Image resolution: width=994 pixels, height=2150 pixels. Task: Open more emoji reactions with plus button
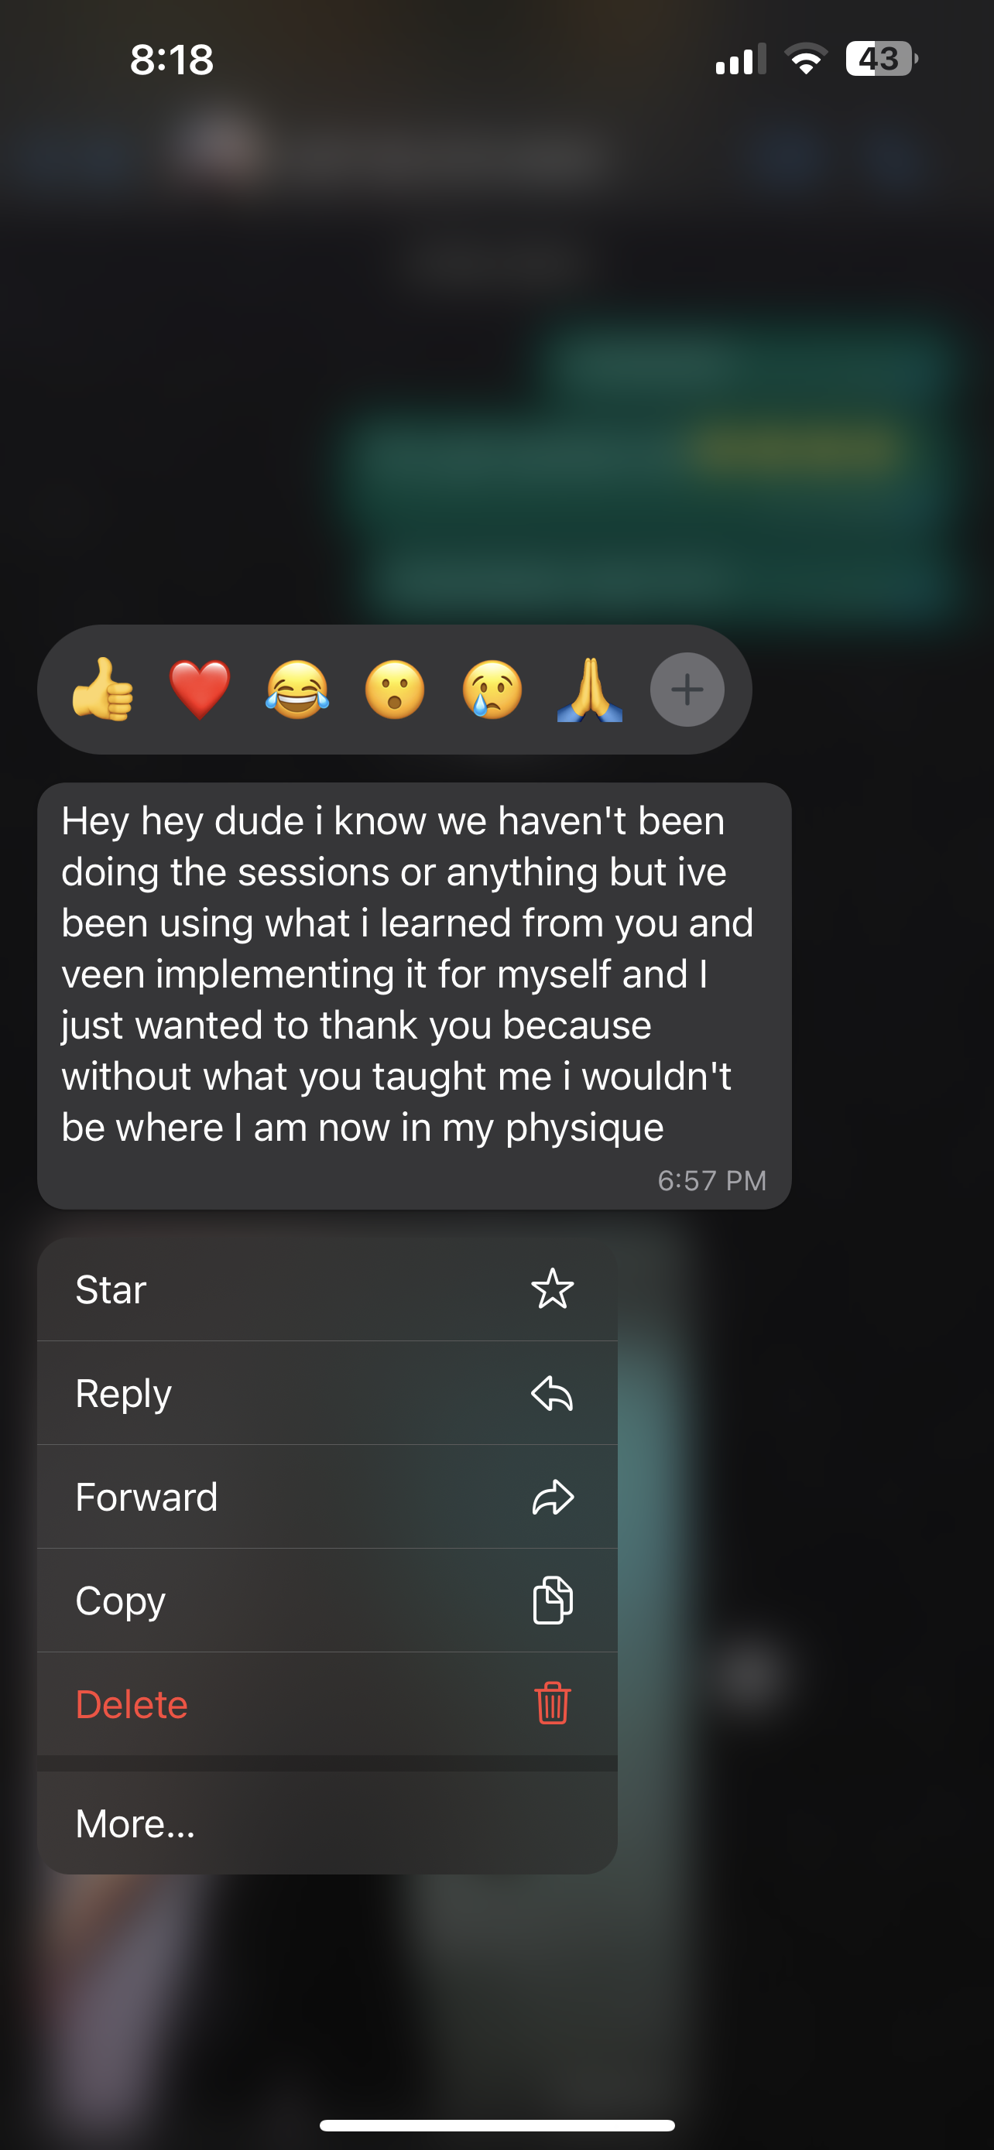tap(687, 690)
